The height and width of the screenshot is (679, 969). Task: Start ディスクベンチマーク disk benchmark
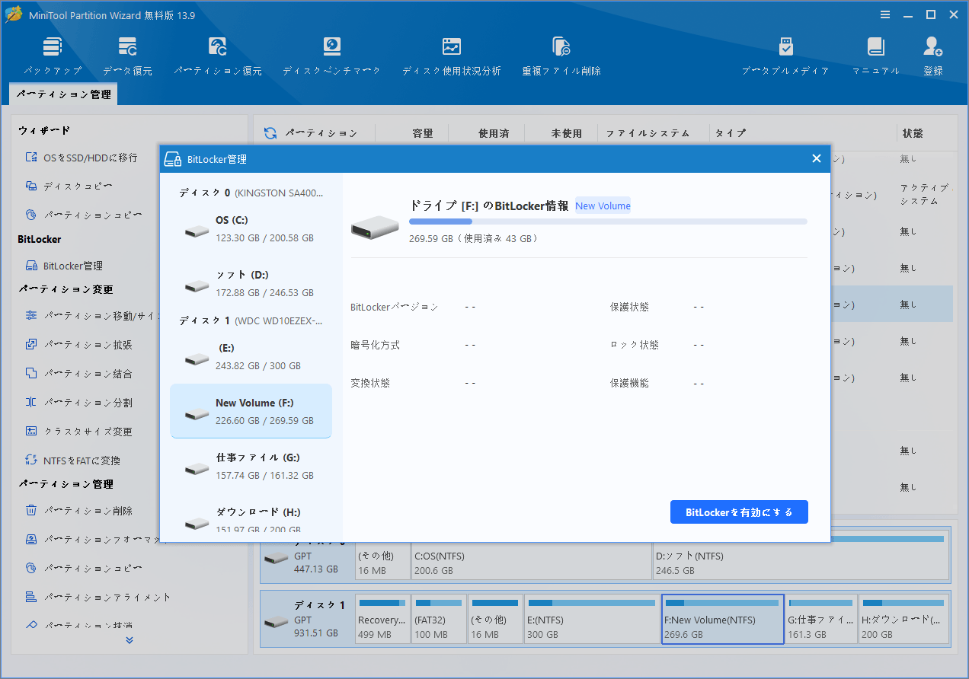pos(331,56)
